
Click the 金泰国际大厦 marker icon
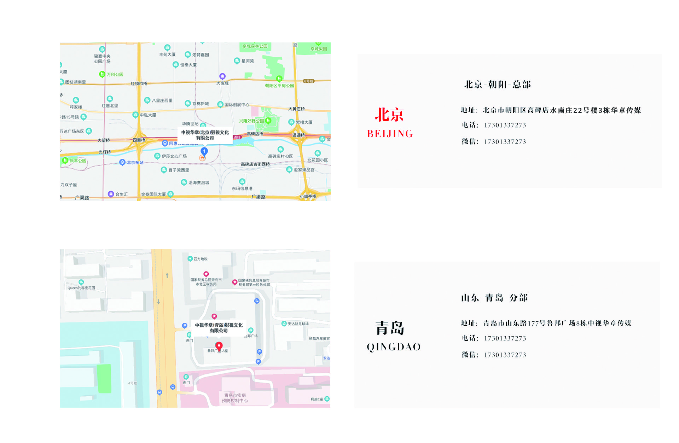pos(170,194)
